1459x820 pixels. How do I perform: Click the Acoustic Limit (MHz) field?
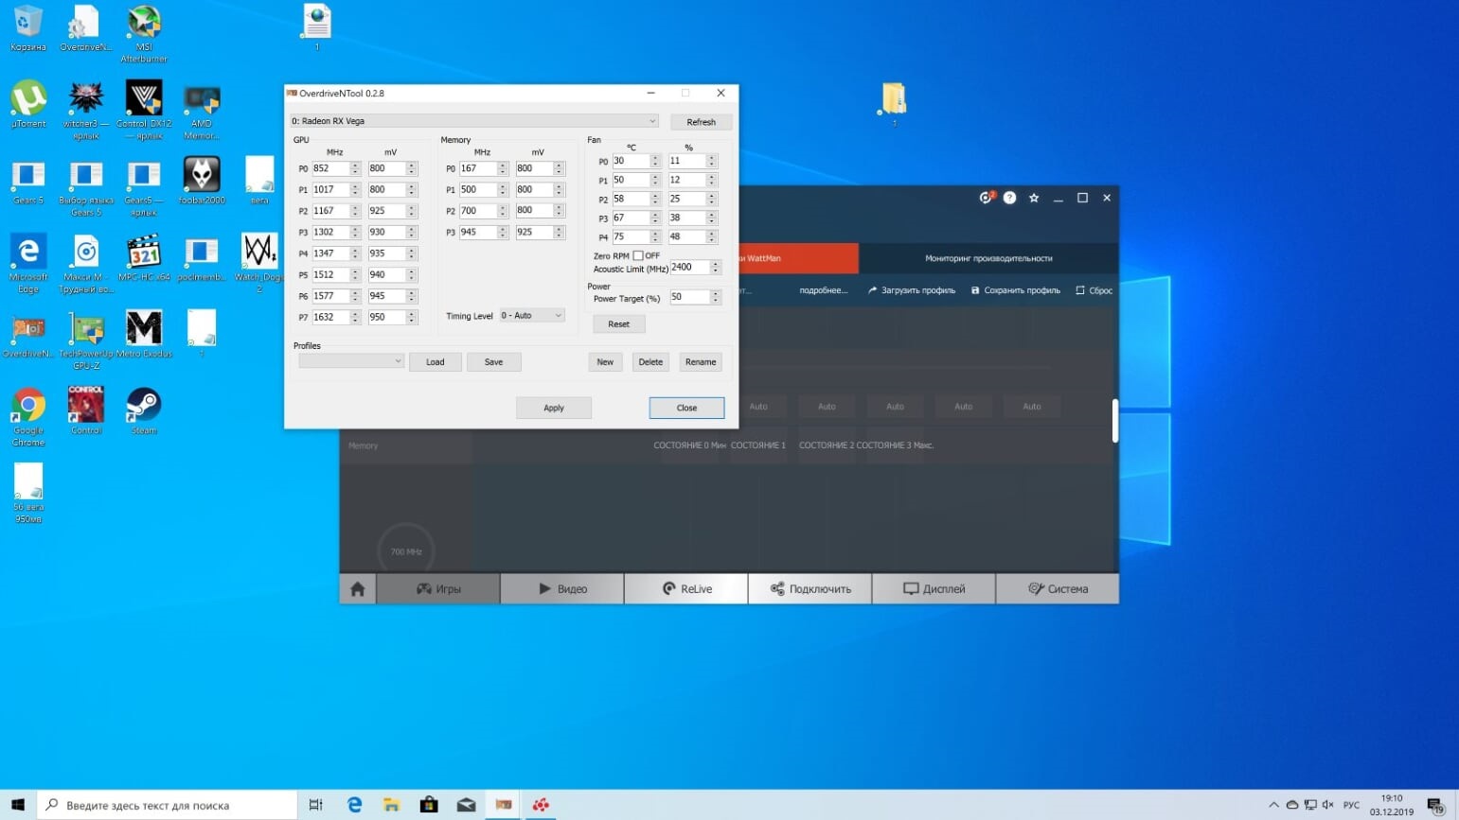pyautogui.click(x=688, y=268)
